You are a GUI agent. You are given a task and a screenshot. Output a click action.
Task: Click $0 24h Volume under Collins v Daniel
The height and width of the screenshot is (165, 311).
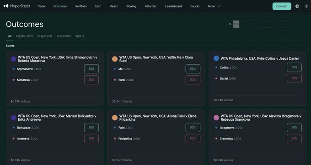(x=223, y=100)
